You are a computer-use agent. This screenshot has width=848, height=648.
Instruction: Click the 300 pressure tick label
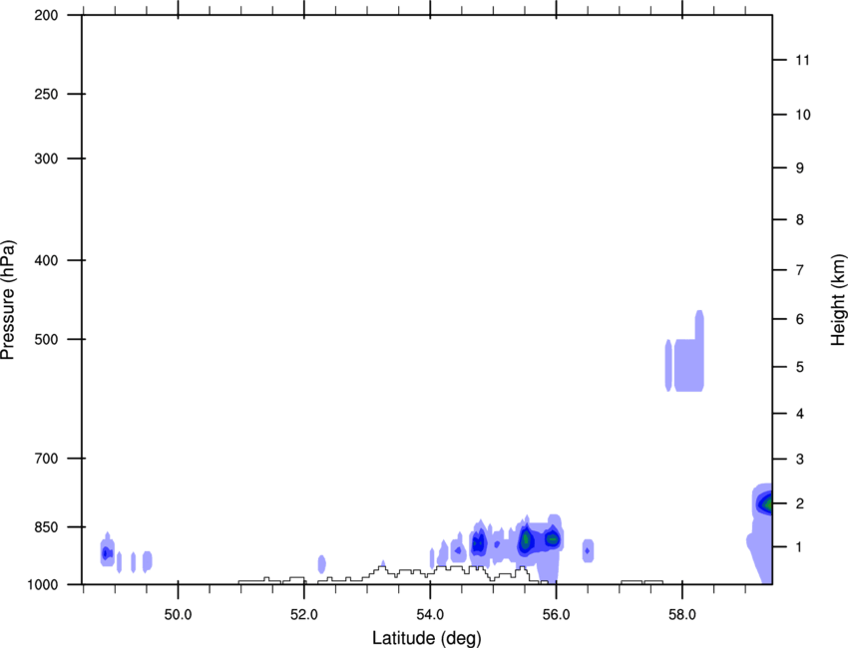click(46, 159)
